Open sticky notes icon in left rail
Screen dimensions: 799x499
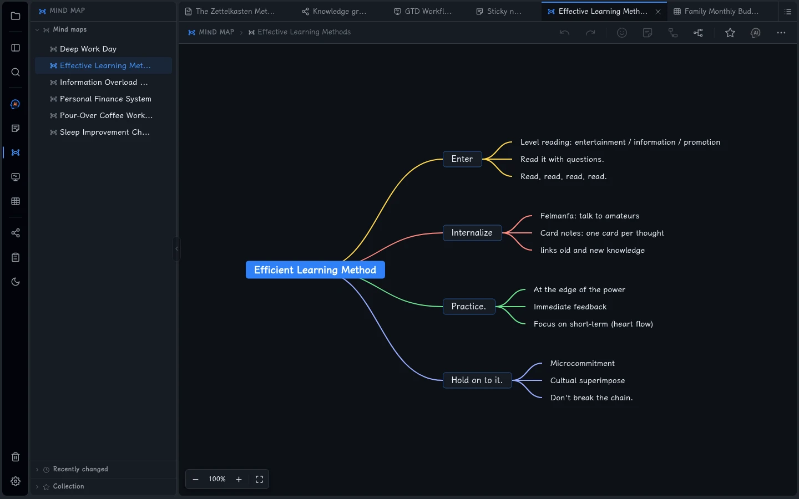(x=16, y=128)
